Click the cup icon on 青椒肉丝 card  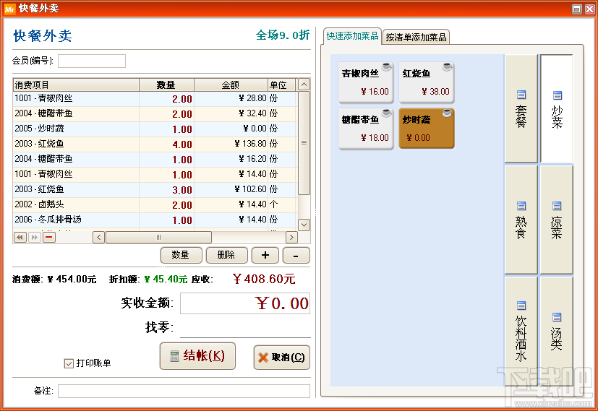386,67
